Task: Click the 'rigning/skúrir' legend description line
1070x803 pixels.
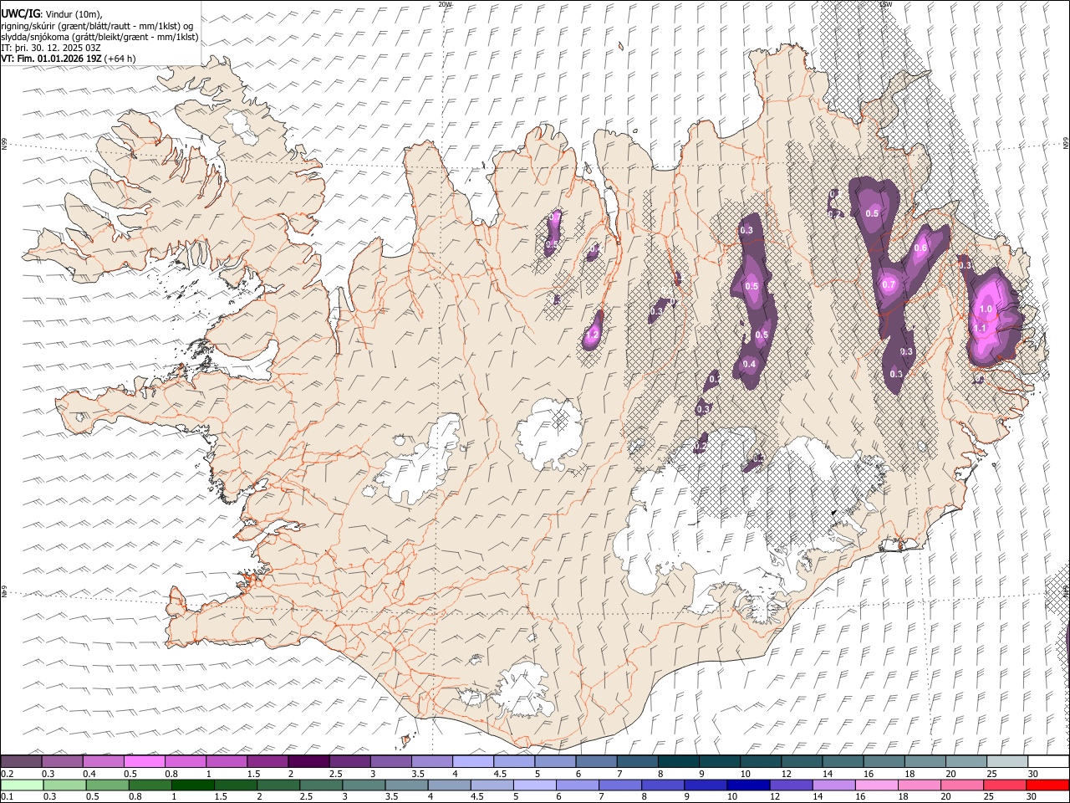Action: (97, 25)
